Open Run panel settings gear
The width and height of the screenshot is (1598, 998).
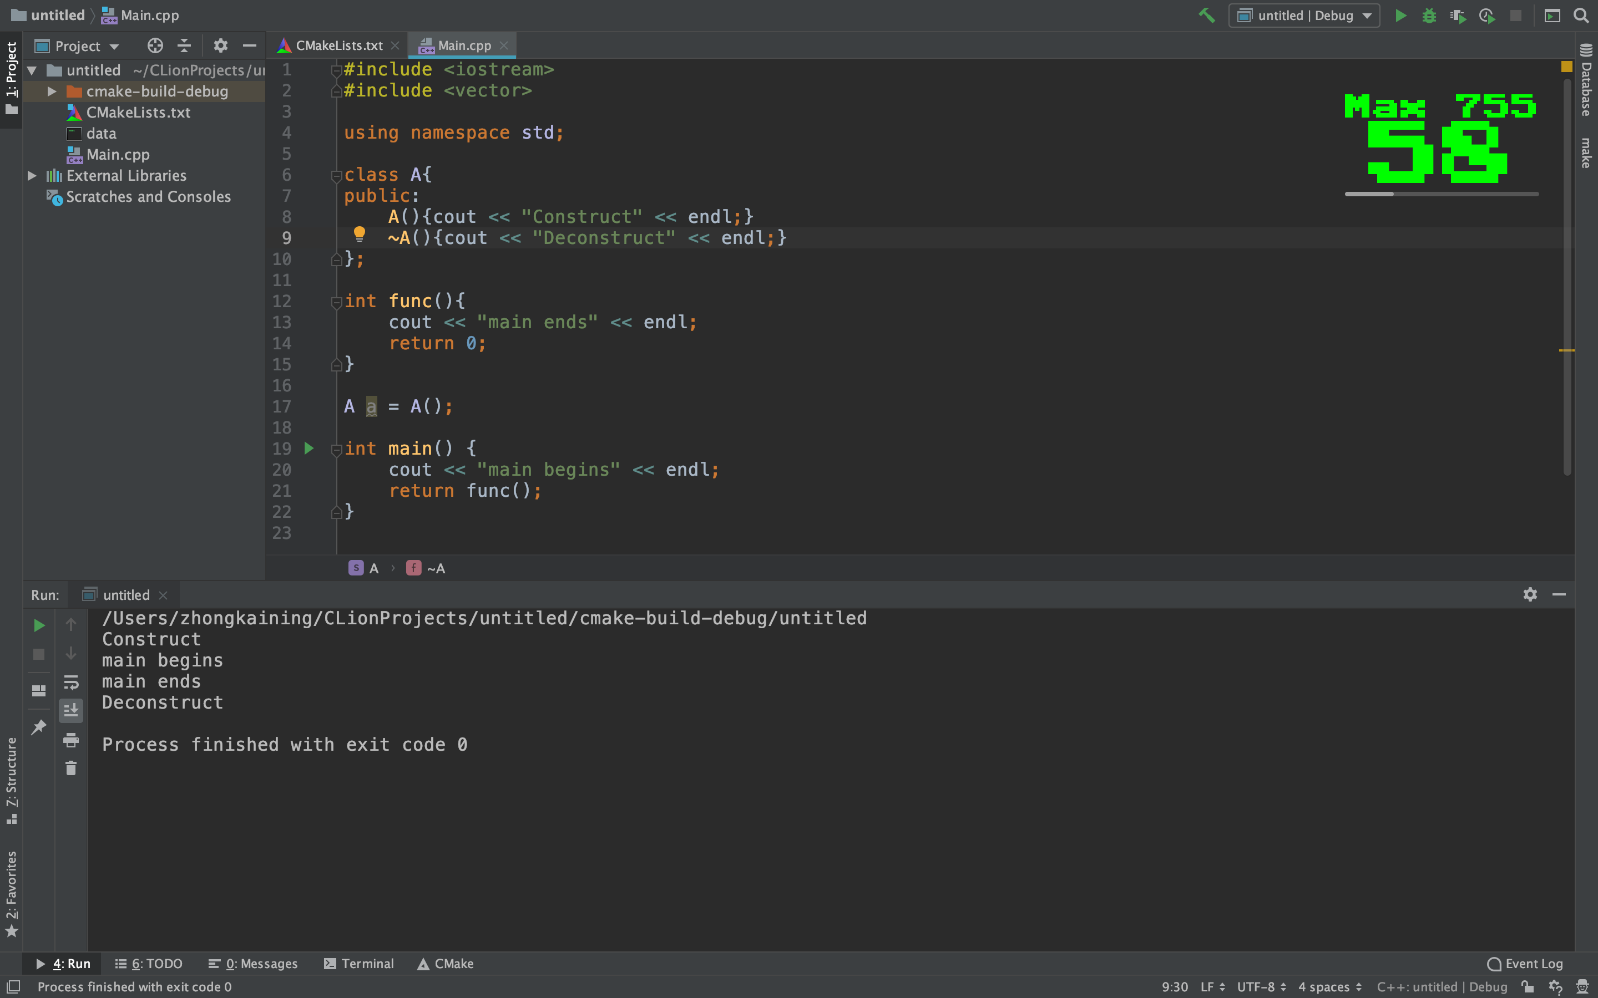(1530, 594)
